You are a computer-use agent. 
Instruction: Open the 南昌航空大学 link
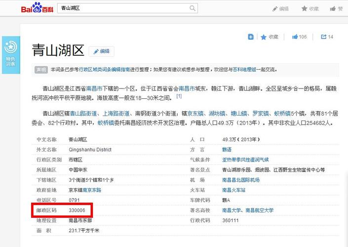click(260, 210)
